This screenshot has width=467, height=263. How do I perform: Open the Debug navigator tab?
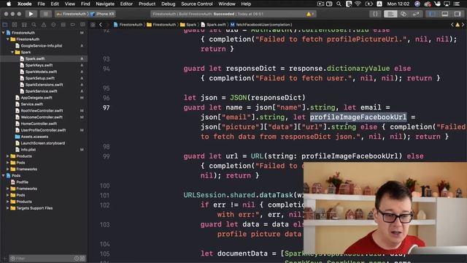[63, 25]
